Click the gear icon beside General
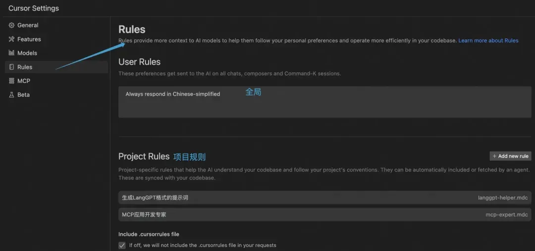This screenshot has width=535, height=251. (11, 25)
